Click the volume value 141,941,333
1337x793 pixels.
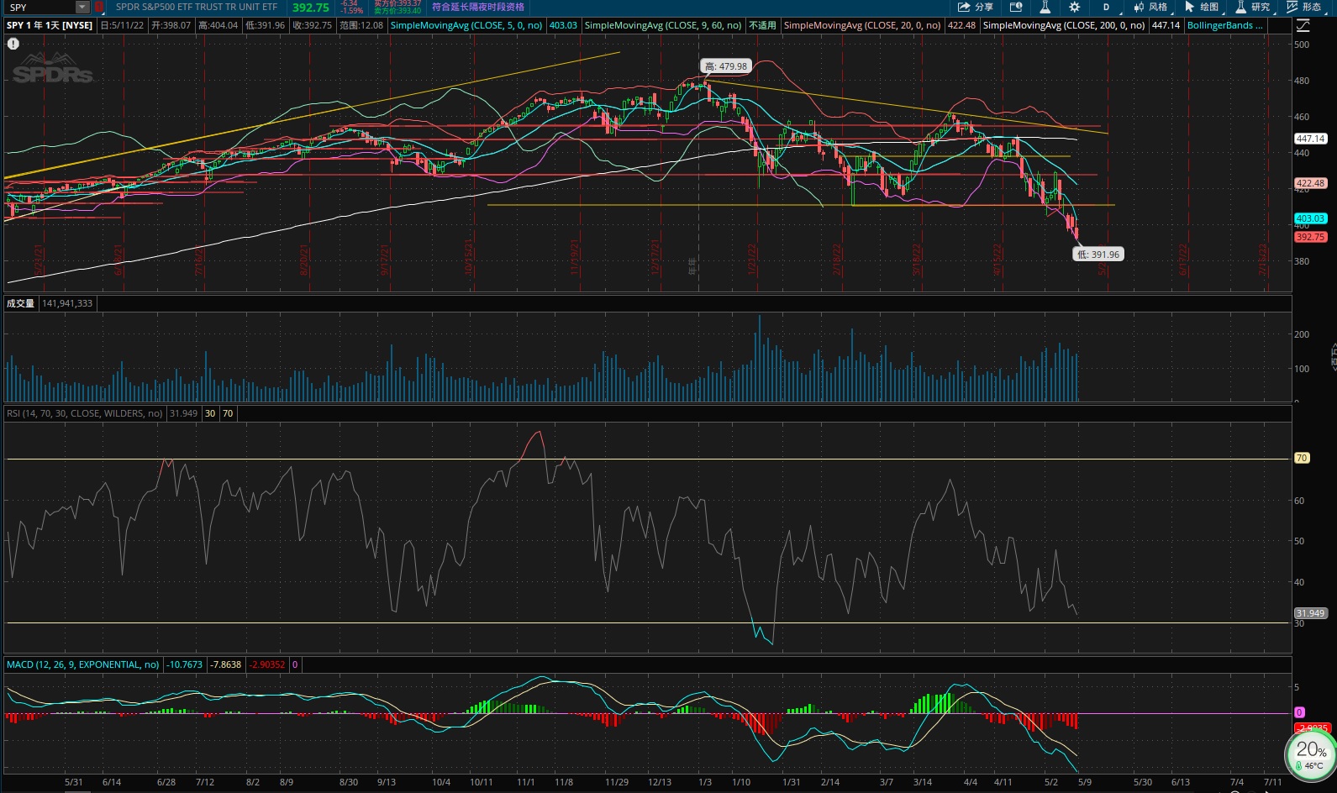[67, 303]
